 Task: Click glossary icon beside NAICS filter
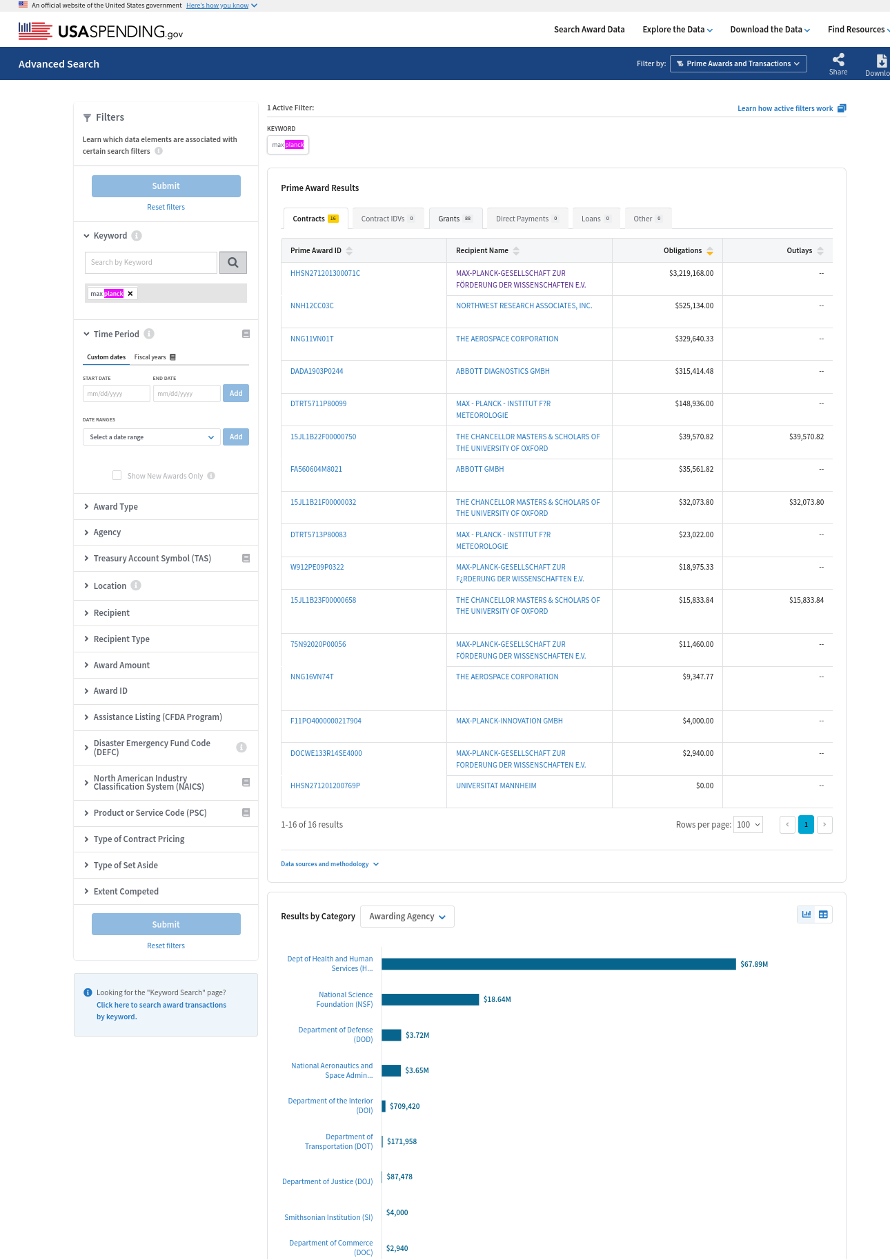[x=246, y=782]
